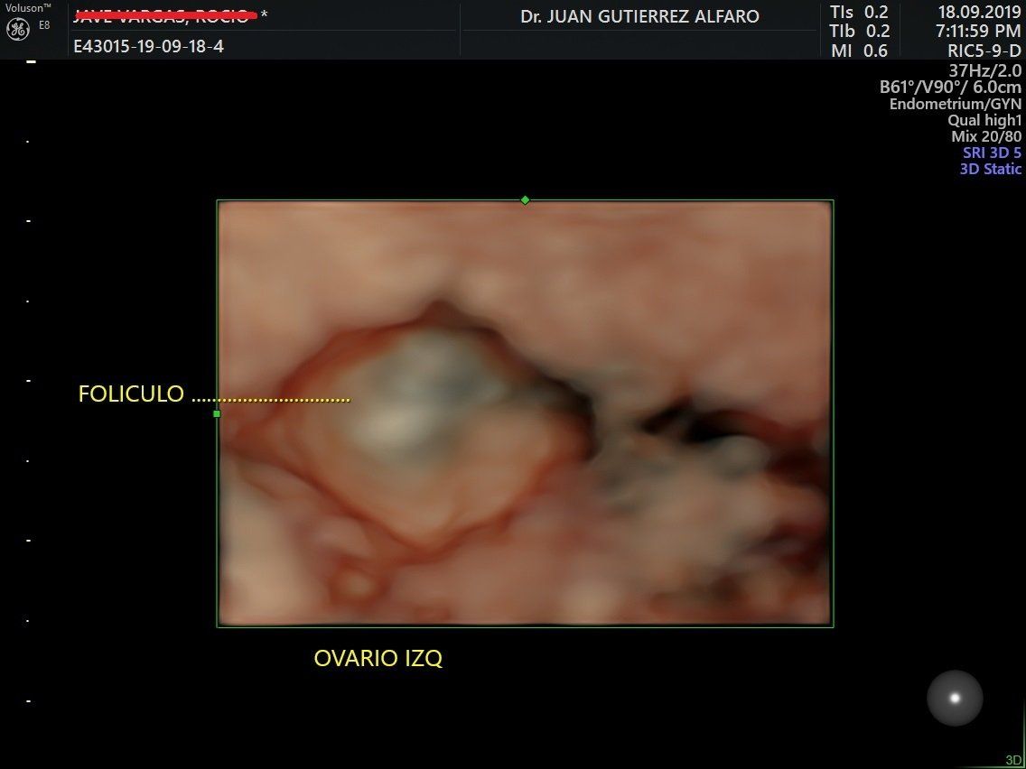Click the MI 0.6 index readout
This screenshot has width=1026, height=769.
[859, 51]
